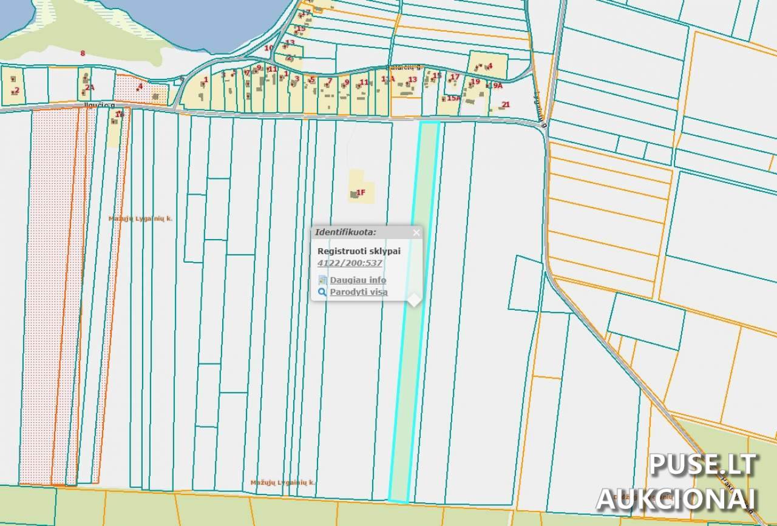Click the Daugiau info link

coord(358,280)
